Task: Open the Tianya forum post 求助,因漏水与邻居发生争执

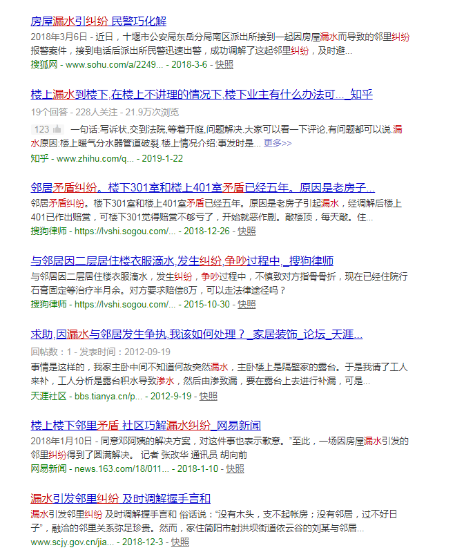Action: [x=196, y=334]
